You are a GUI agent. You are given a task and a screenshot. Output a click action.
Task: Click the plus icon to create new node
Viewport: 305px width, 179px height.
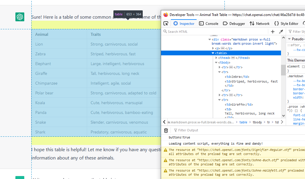272,31
